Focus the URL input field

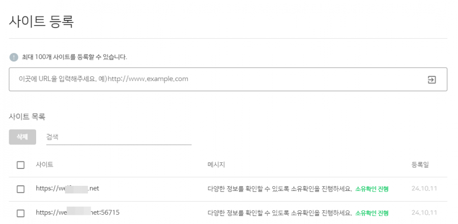click(x=214, y=79)
